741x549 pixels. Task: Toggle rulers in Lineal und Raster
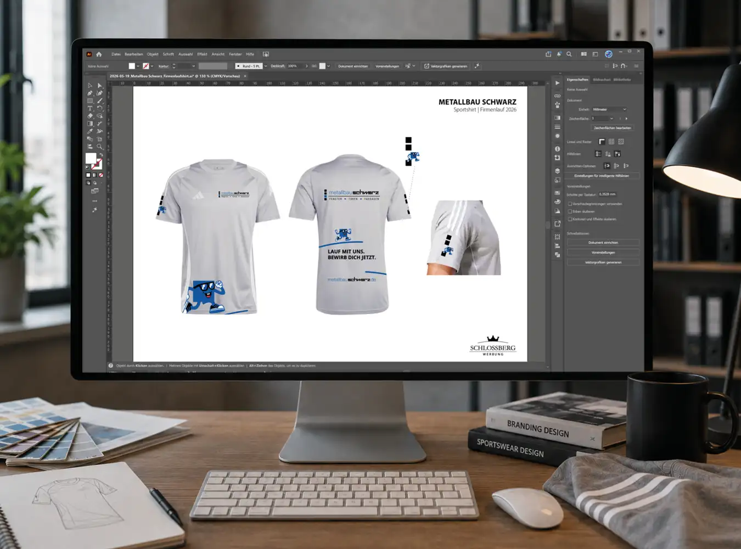tap(602, 142)
